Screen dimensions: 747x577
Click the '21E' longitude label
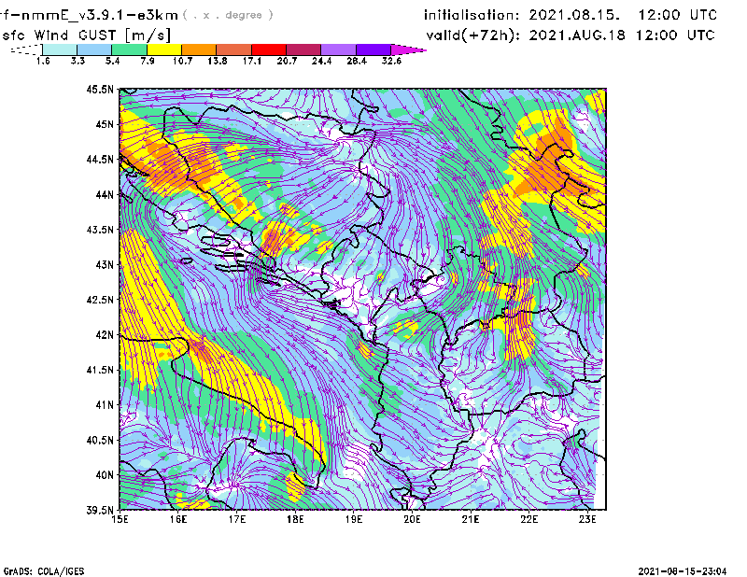(x=471, y=519)
